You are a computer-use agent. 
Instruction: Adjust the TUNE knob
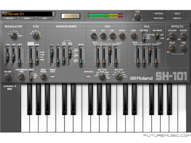click(x=137, y=17)
